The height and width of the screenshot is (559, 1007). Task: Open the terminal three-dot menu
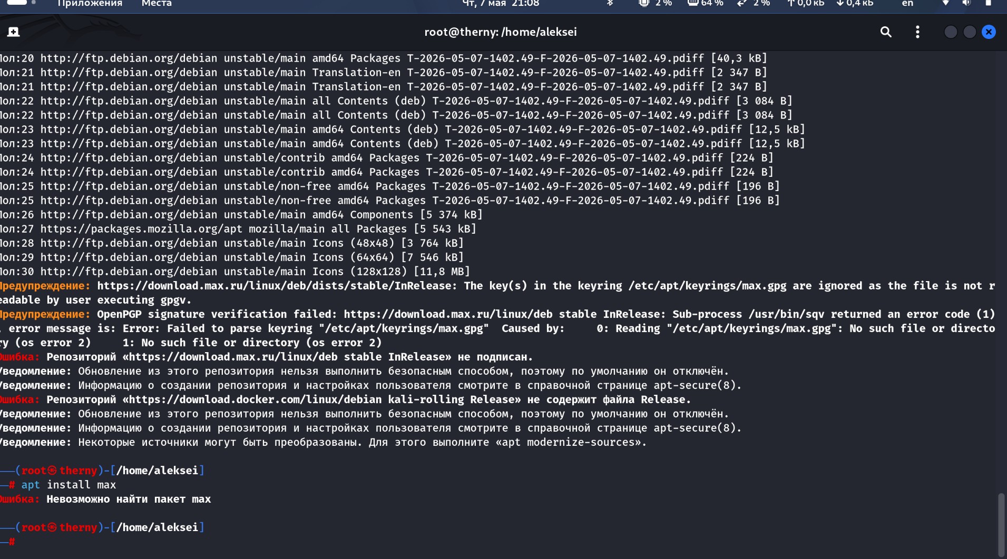[917, 32]
